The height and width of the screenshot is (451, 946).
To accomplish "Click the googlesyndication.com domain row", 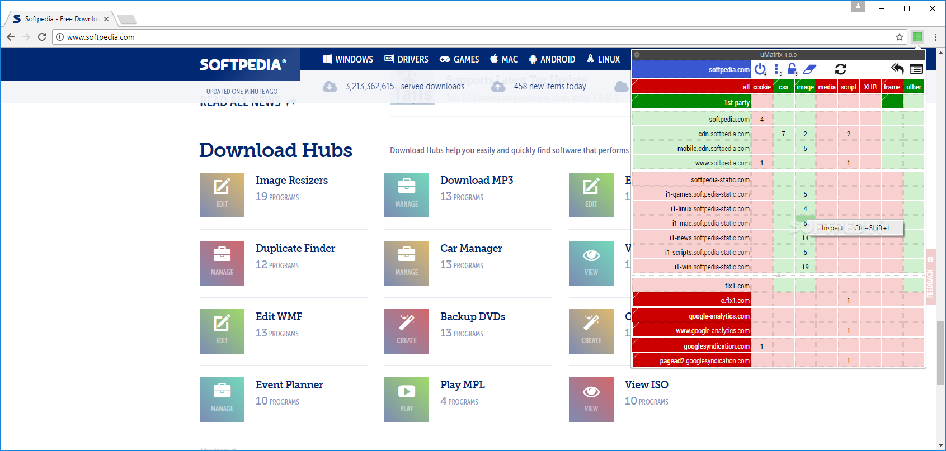I will coord(691,346).
